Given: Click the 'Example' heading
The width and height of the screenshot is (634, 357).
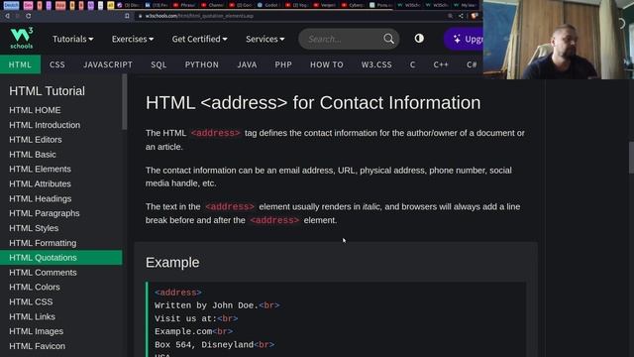Looking at the screenshot, I should (x=172, y=262).
